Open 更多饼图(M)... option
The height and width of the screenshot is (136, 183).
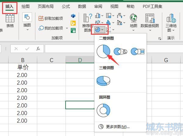(x=120, y=127)
